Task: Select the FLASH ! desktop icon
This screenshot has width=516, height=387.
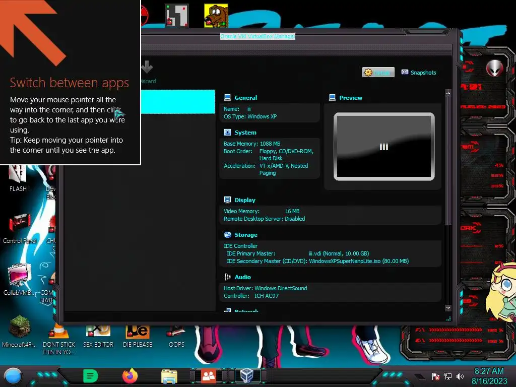Action: tap(19, 179)
